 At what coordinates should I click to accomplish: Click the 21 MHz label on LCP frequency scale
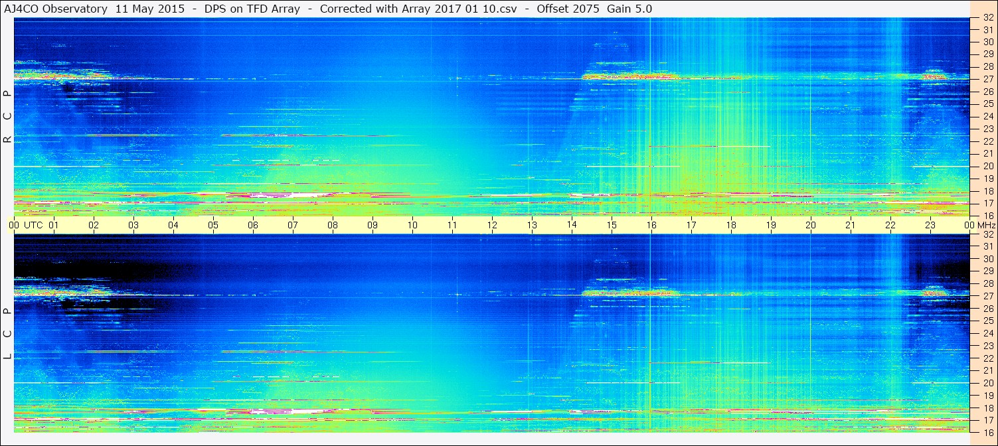(988, 370)
